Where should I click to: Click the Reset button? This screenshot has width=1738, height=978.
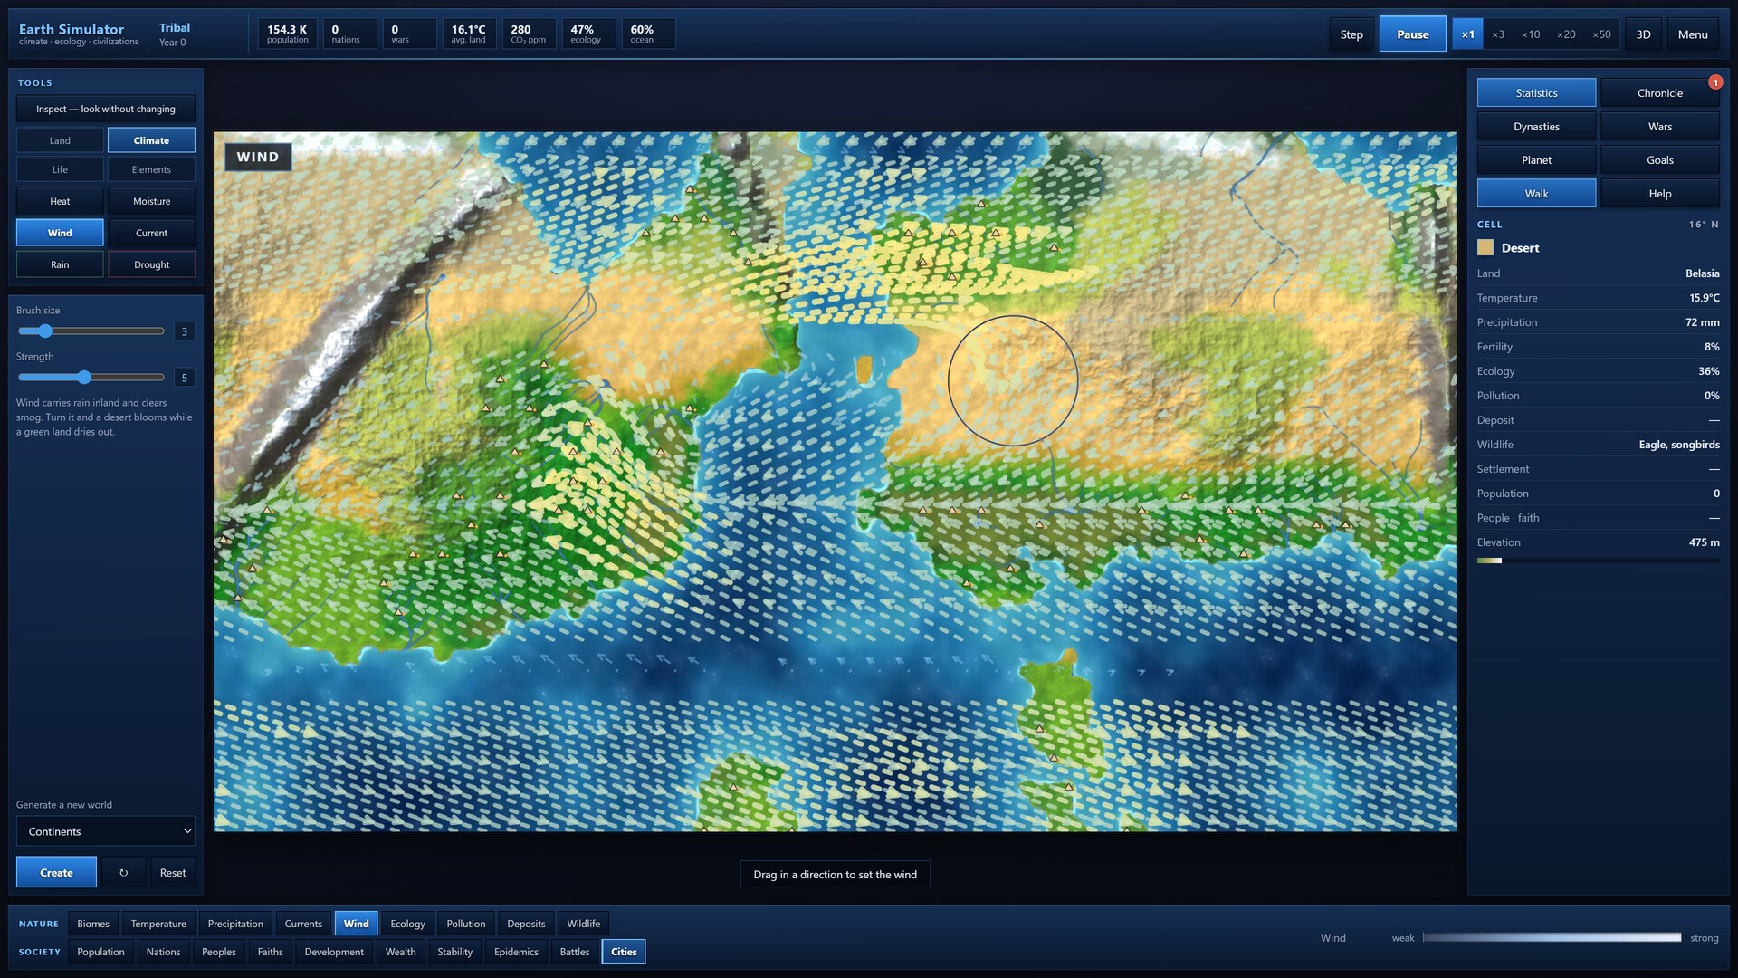coord(173,872)
